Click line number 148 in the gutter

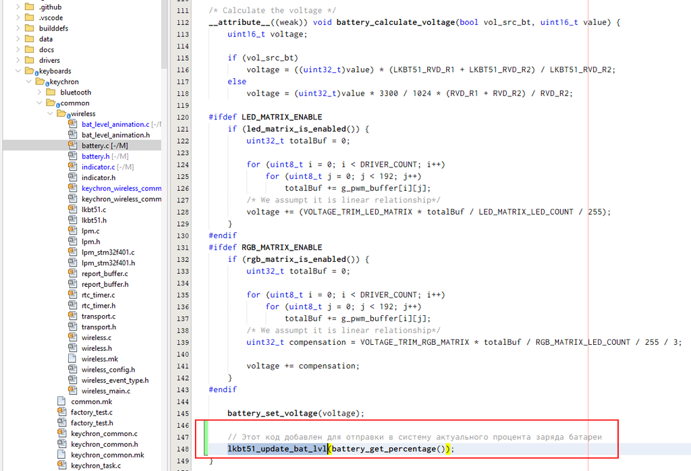[182, 449]
